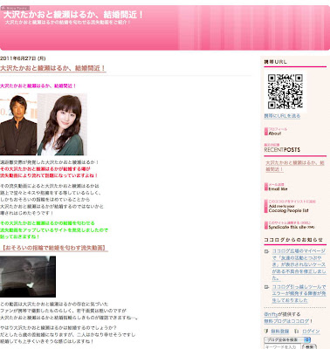Click the photo of the man and woman
The height and width of the screenshot is (349, 330).
(x=44, y=124)
